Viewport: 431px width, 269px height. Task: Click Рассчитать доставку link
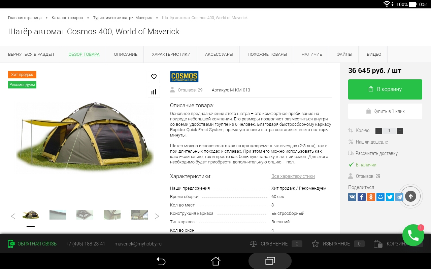pos(376,153)
